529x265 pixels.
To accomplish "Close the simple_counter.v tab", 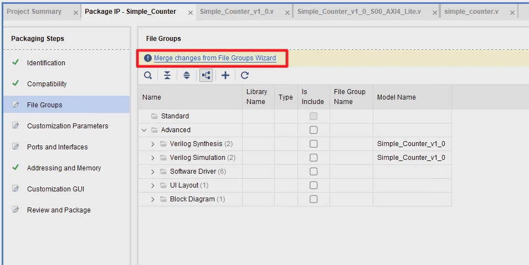I will coord(512,13).
